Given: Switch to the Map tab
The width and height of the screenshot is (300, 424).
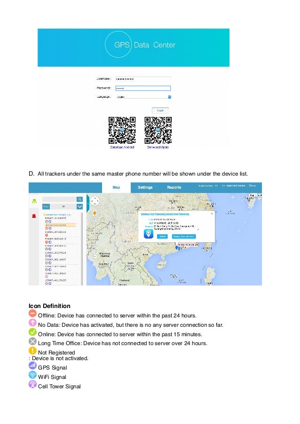Looking at the screenshot, I should click(x=116, y=187).
